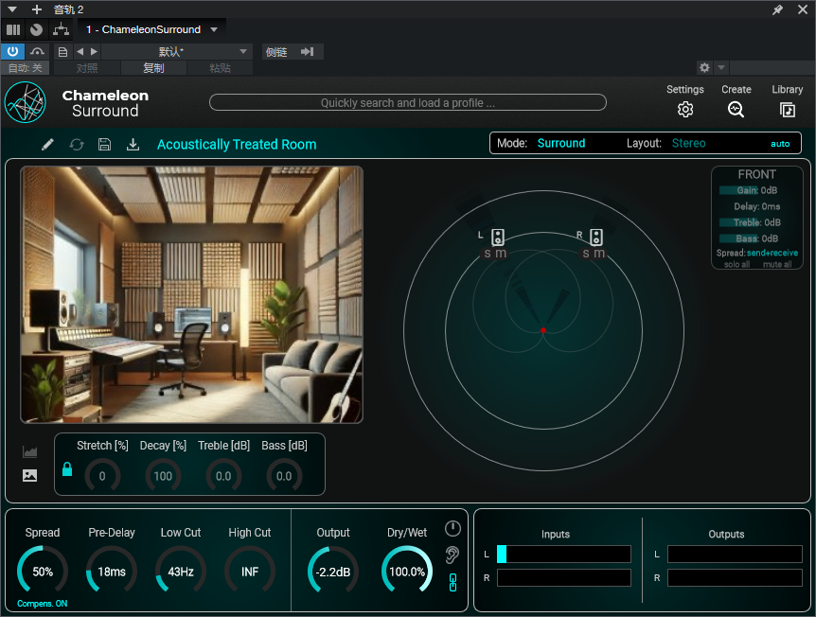Click the studio room thumbnail image
816x617 pixels.
pos(191,294)
